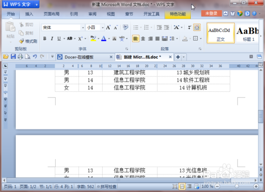Select distributed alignment icon
The image size is (265, 192).
coord(165,38)
